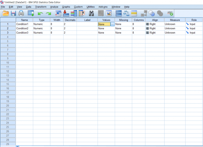Click the Select Cases icon
This screenshot has height=147, width=203.
tap(134, 13)
